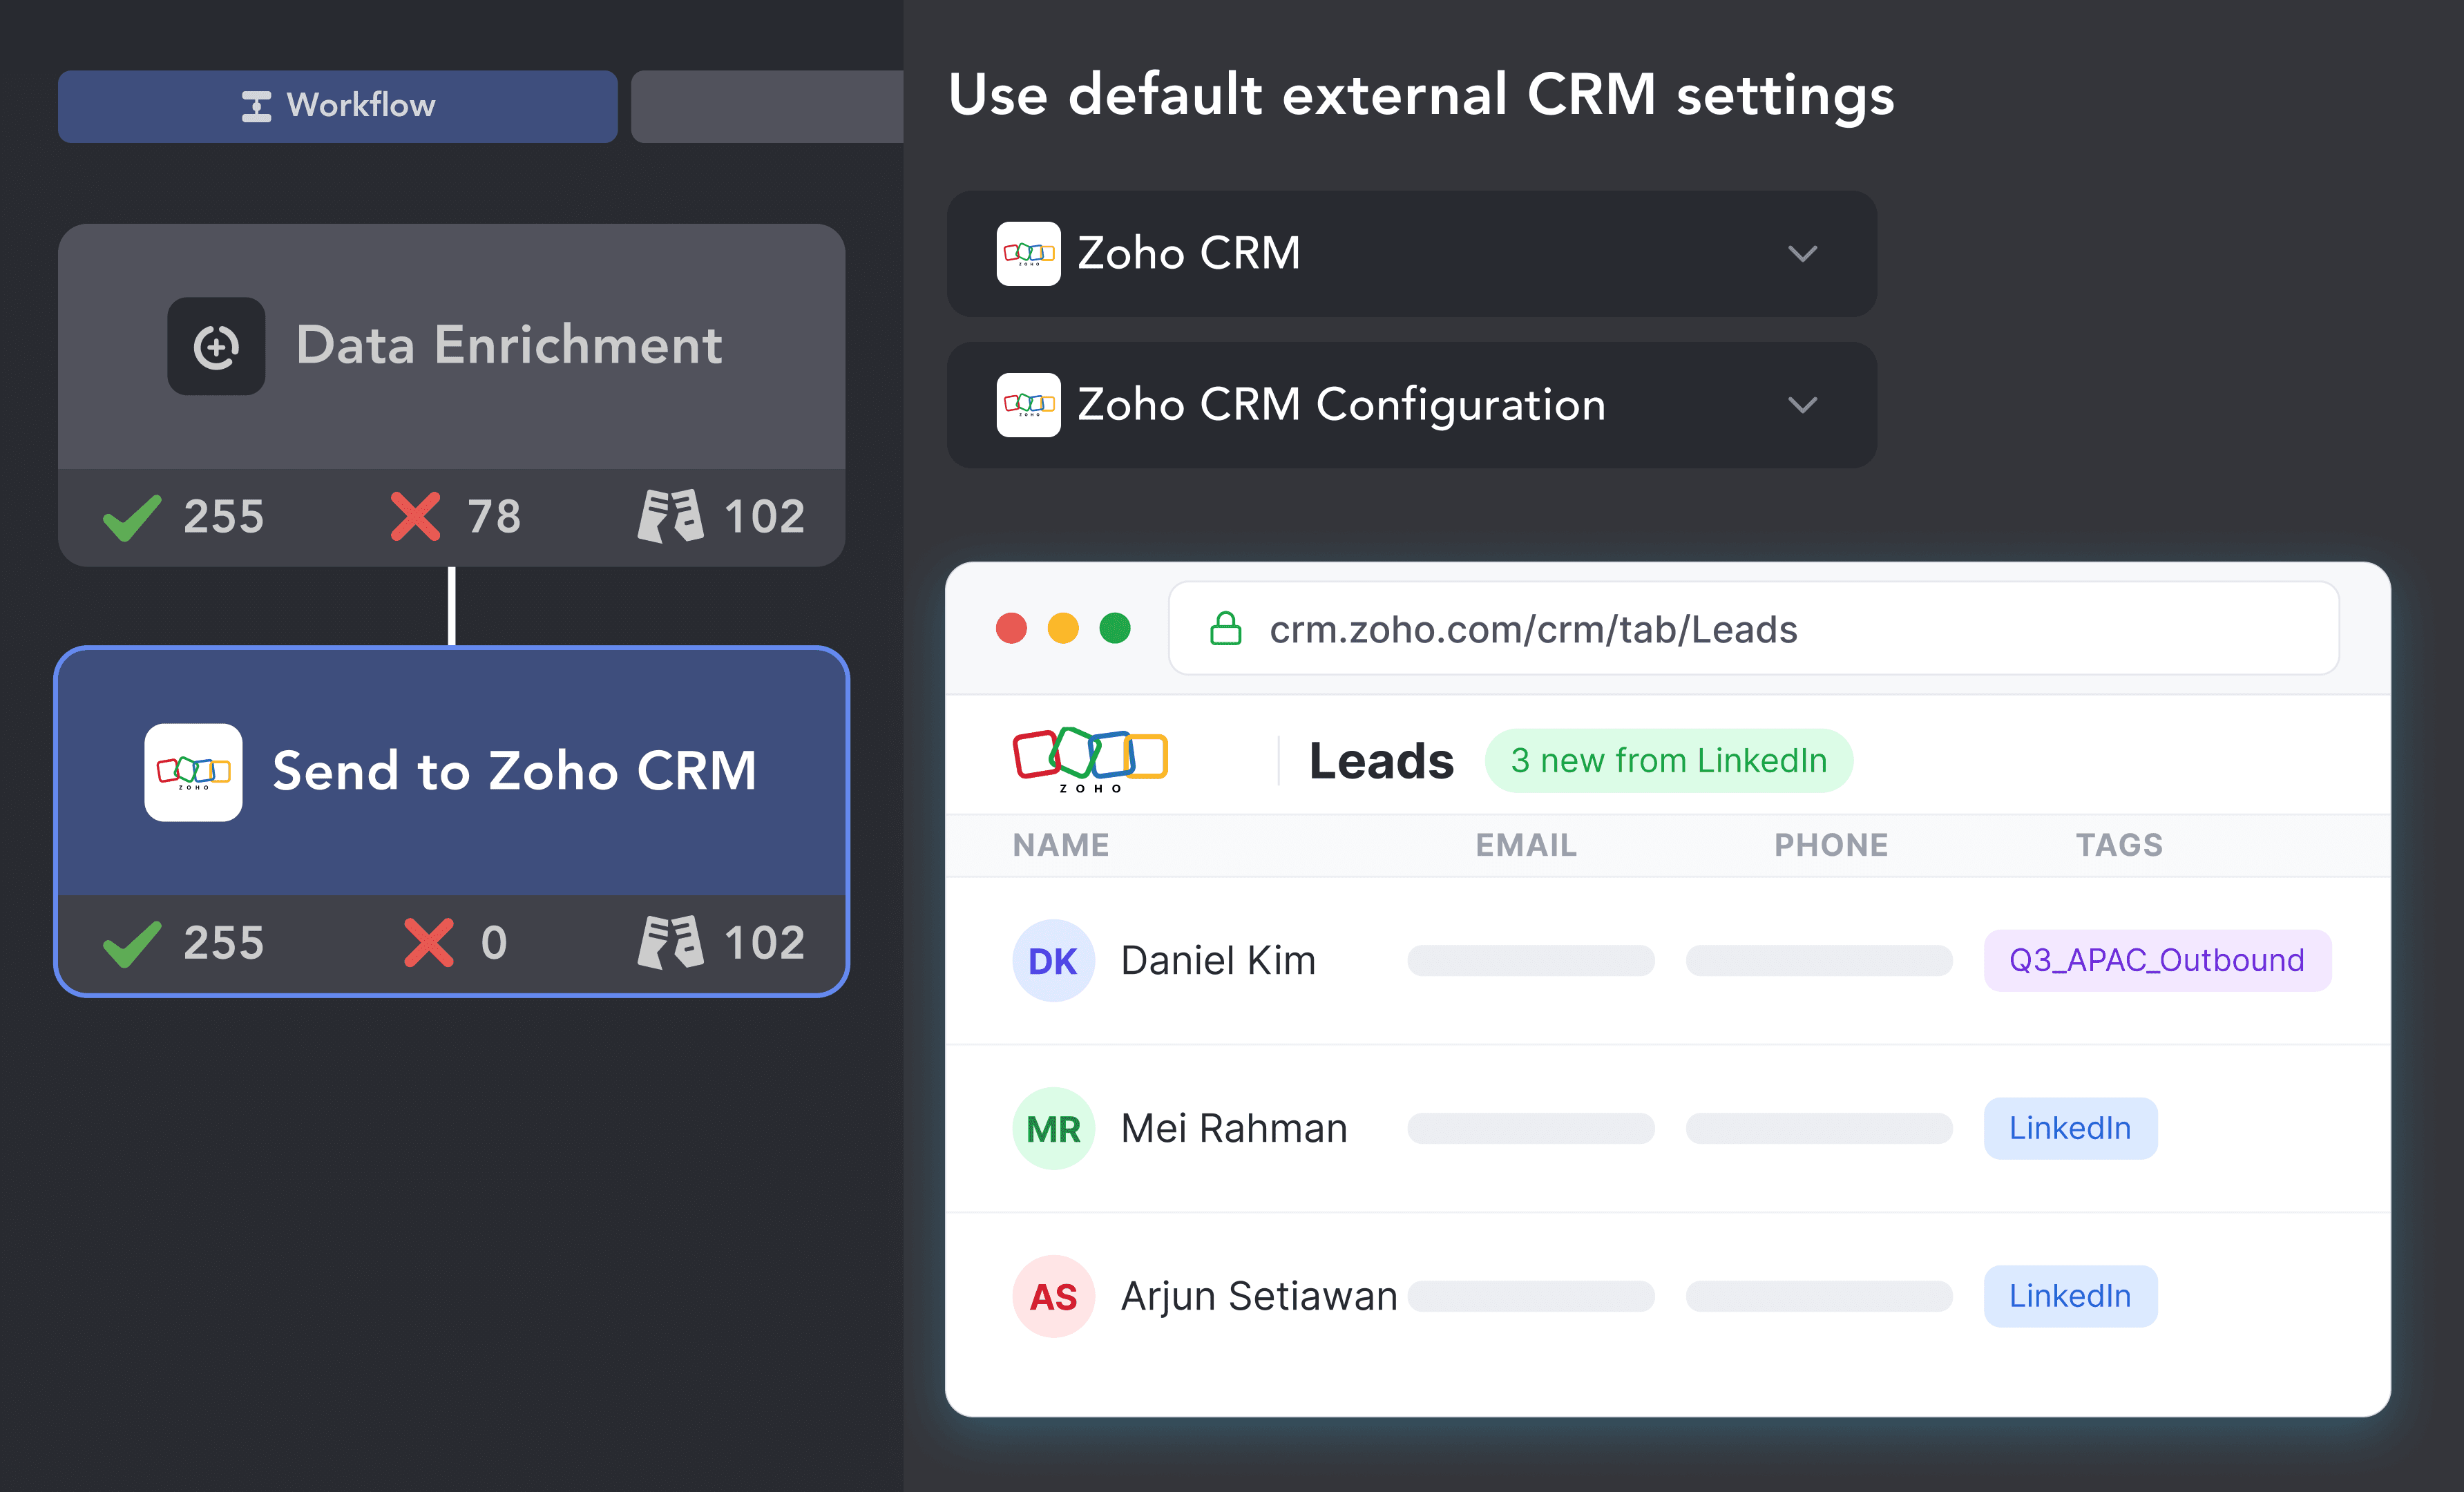Click the Zoho logo on Send to Zoho CRM node
Image resolution: width=2464 pixels, height=1492 pixels.
click(193, 772)
